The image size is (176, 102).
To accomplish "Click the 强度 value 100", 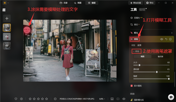I will 168,76.
